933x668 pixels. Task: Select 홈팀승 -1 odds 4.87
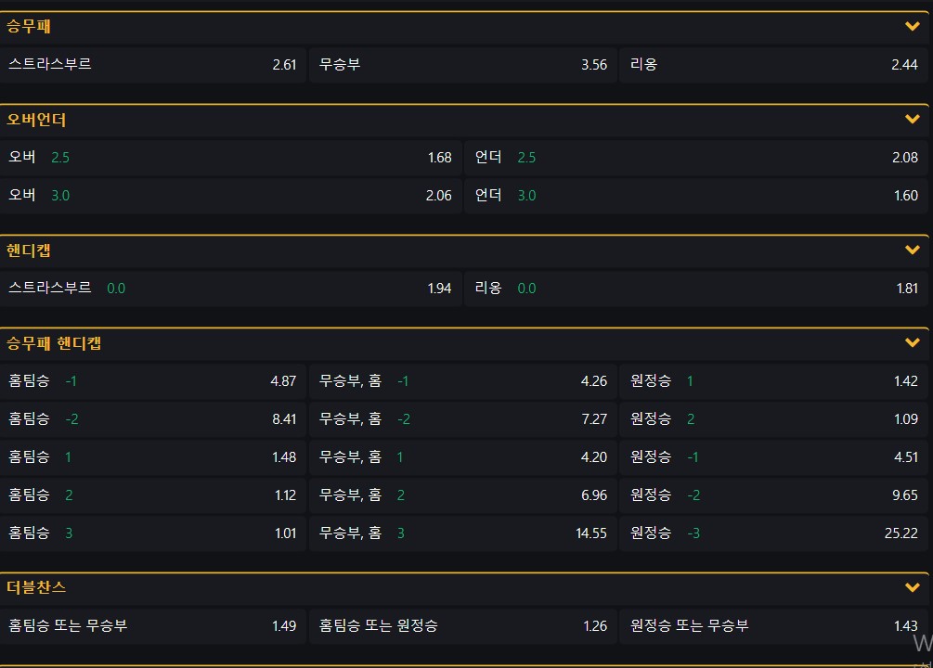pyautogui.click(x=153, y=381)
